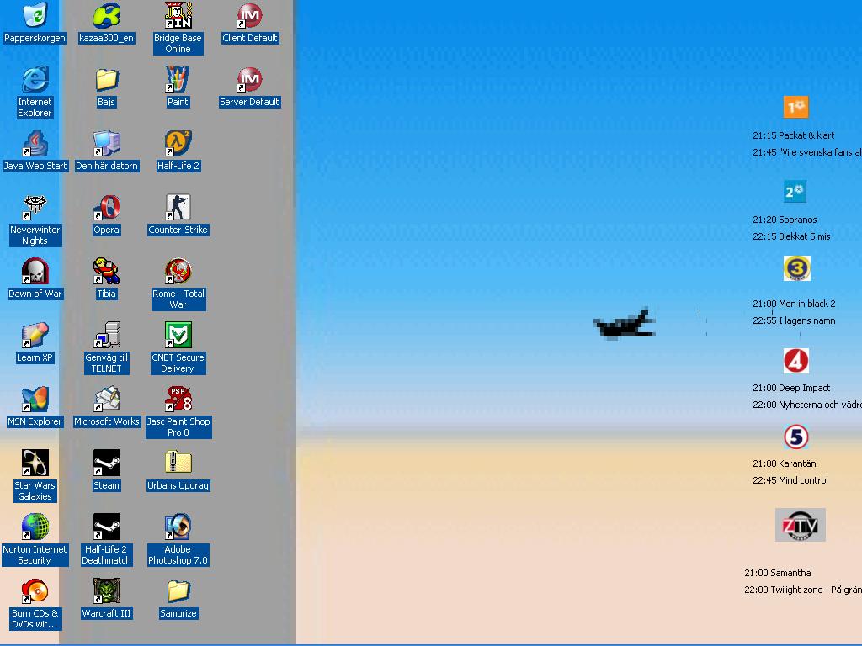Viewport: 862px width, 646px height.
Task: Open the Urbans Updrag zipped folder
Action: (x=178, y=463)
